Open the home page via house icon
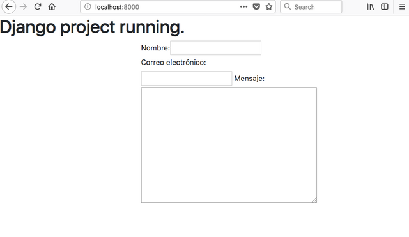 (52, 7)
